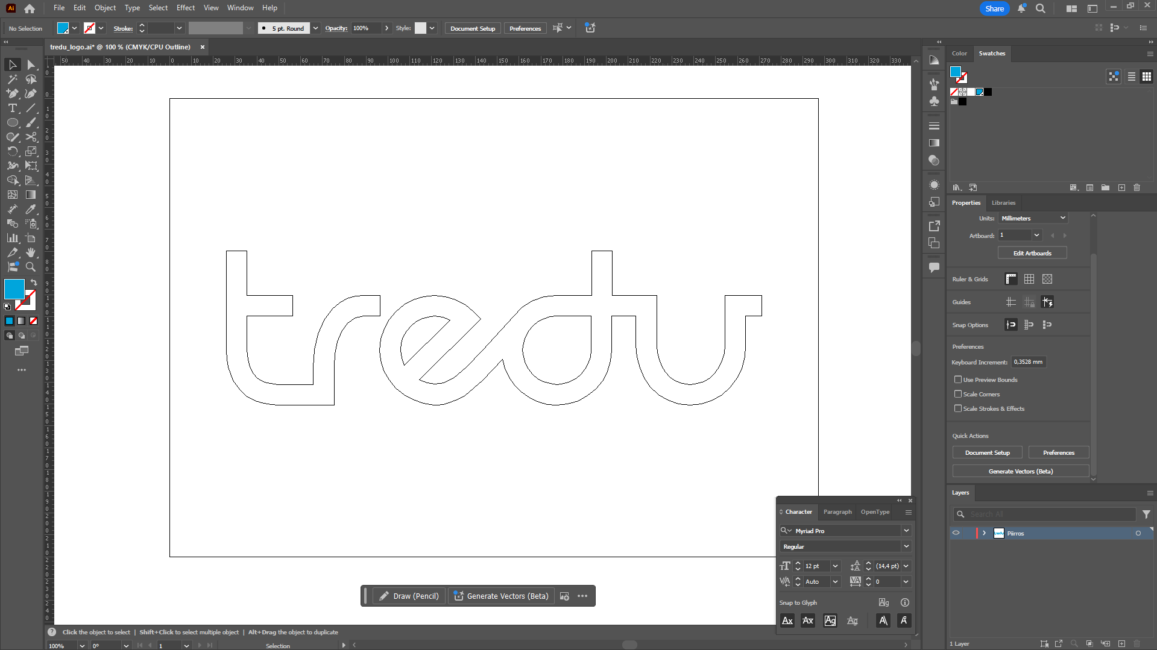Select the Type tool
Screen dimensions: 1157x650
coord(13,108)
